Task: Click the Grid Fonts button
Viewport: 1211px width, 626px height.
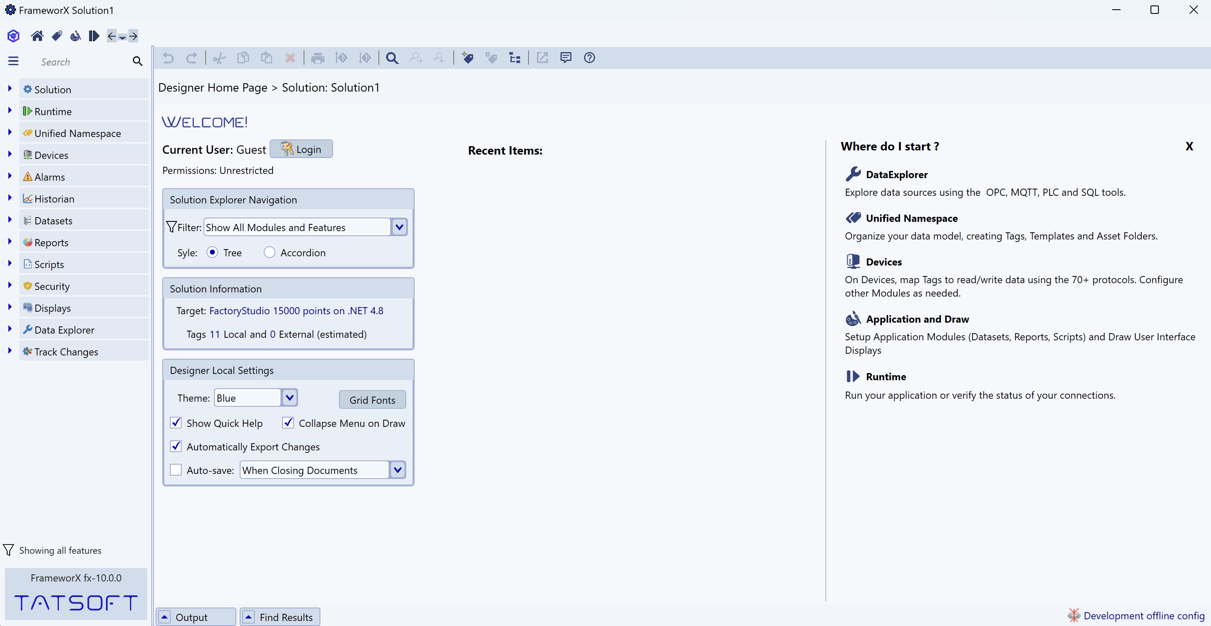Action: pos(372,400)
